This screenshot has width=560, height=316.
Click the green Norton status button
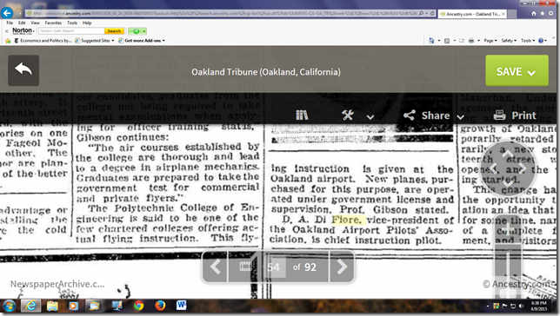pyautogui.click(x=137, y=31)
